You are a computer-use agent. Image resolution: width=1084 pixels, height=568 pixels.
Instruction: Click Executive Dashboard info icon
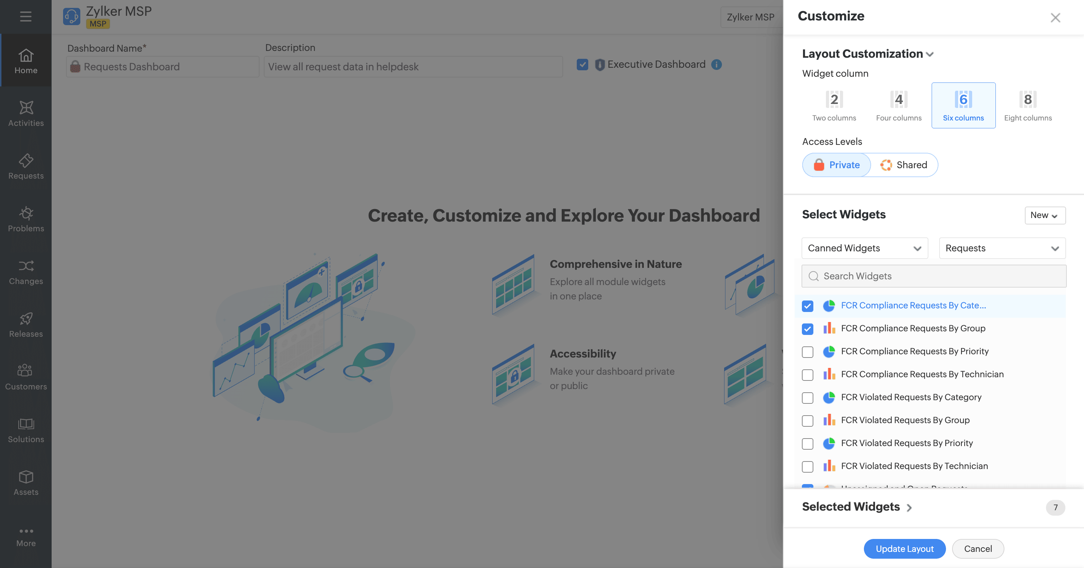pyautogui.click(x=716, y=65)
